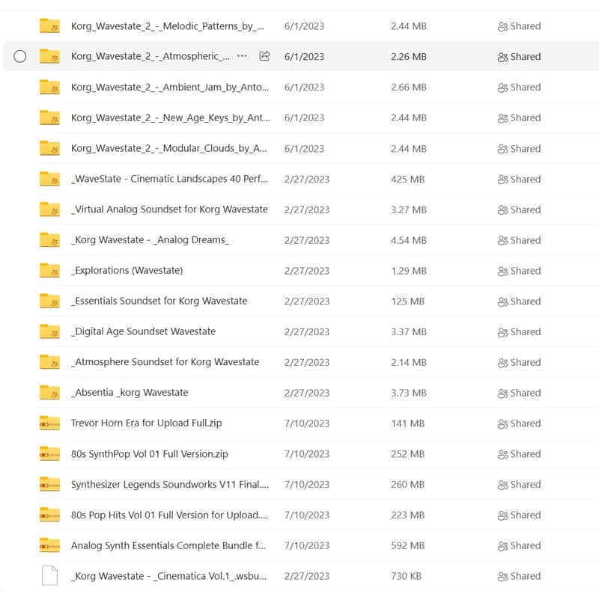Click folder icon of _Explorations (Wavestate)

[x=49, y=270]
